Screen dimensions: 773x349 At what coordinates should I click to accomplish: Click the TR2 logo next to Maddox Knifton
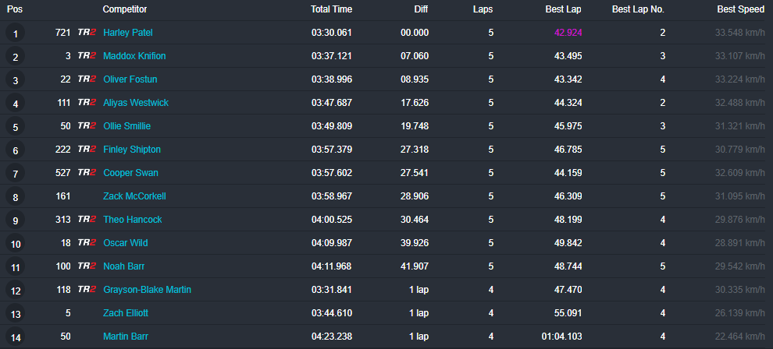(x=87, y=56)
